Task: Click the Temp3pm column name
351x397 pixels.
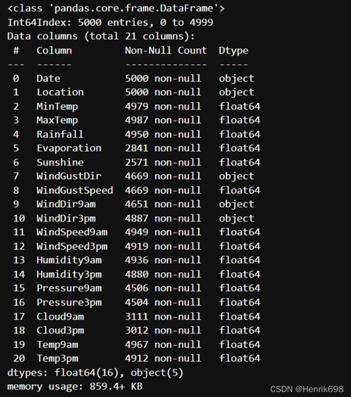Action: click(57, 359)
